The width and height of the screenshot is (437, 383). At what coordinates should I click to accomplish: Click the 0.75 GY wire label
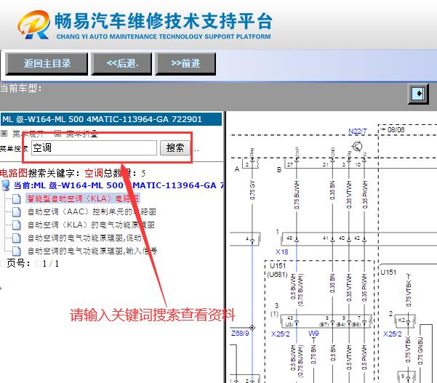[x=252, y=190]
